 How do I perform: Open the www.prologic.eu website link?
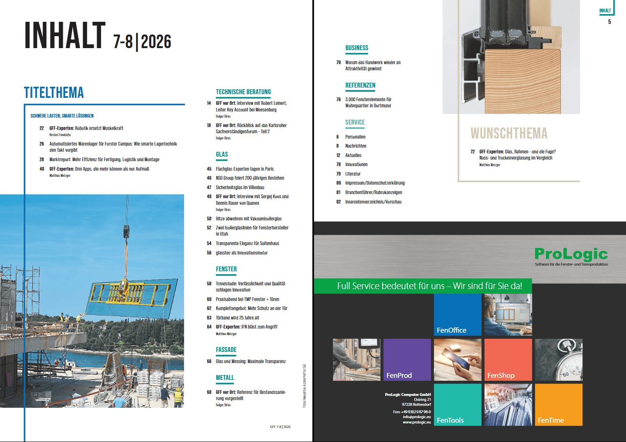coord(417,422)
